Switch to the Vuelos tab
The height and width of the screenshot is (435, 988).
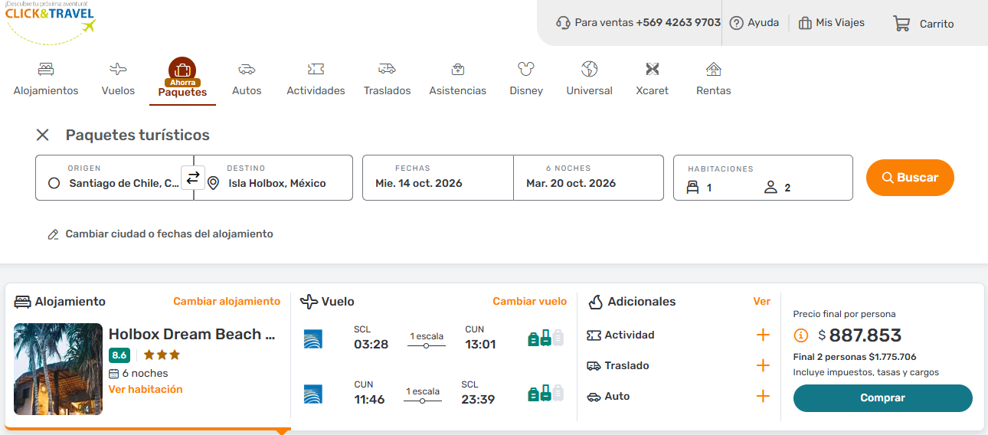click(x=118, y=79)
